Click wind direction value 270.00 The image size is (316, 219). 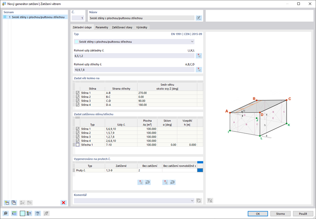[x=167, y=93]
